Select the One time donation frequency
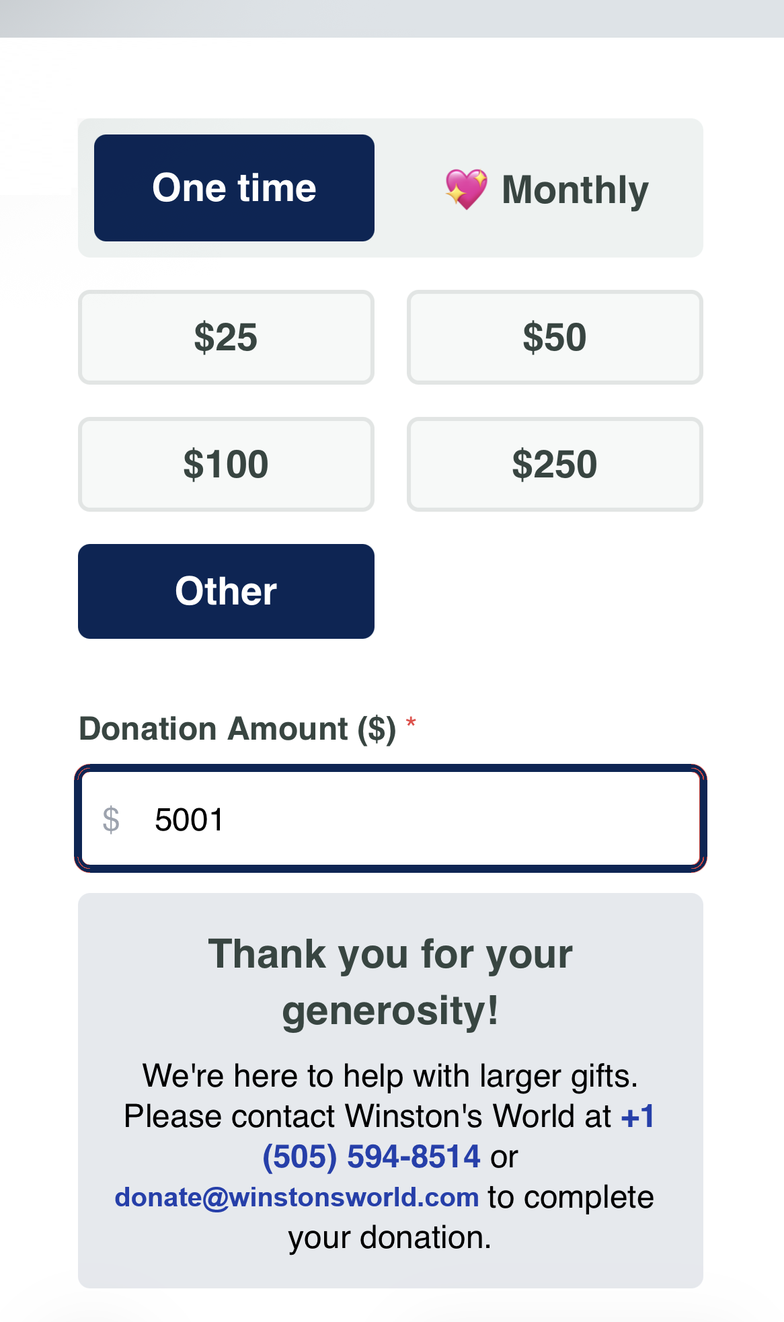Screen dimensions: 784x1322 234,188
